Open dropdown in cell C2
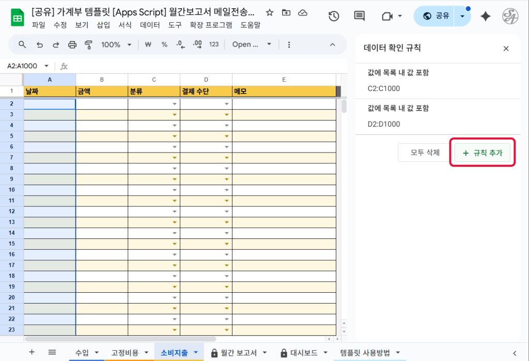Image resolution: width=529 pixels, height=361 pixels. tap(175, 103)
